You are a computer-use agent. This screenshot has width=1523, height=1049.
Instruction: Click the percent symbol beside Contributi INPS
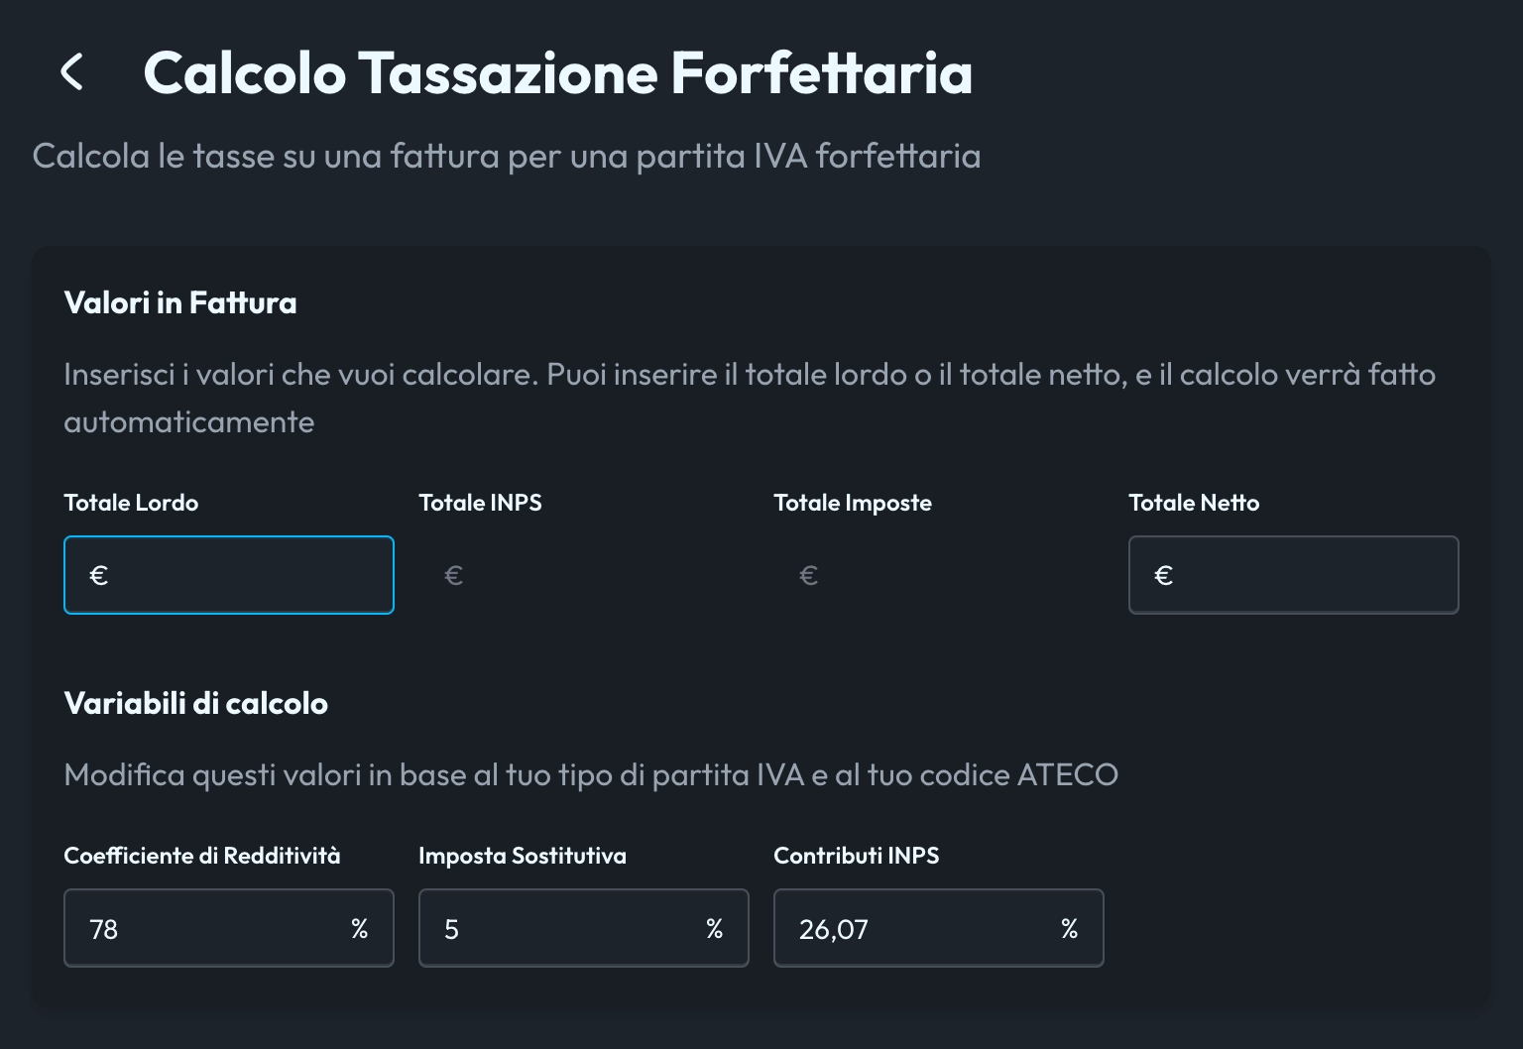pos(1069,928)
